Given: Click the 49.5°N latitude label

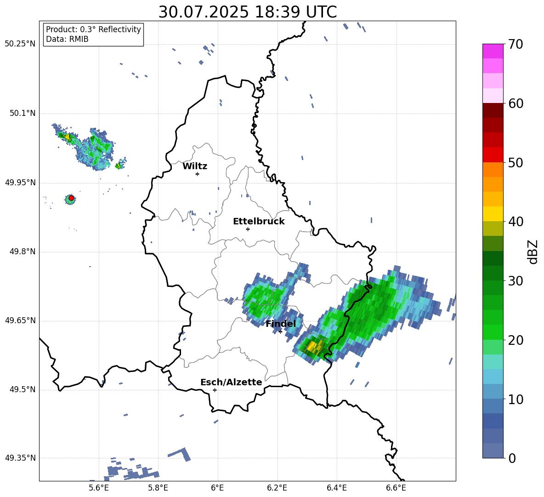Looking at the screenshot, I should coord(22,389).
